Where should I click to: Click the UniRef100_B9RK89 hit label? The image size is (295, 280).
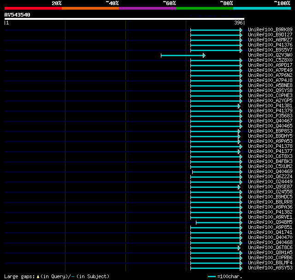[270, 29]
